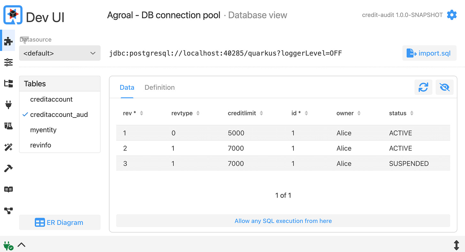Open the Datasource default dropdown
Screen dimensions: 465x252
(x=60, y=53)
